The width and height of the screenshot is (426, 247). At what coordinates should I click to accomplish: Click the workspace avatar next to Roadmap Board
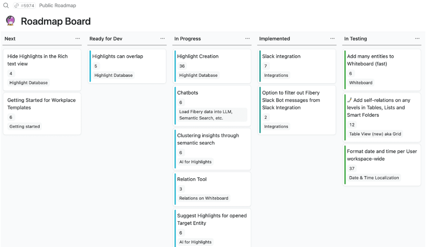(10, 20)
